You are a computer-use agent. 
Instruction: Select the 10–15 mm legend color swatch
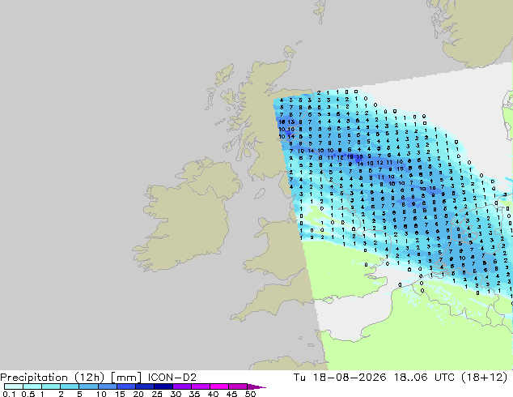click(107, 386)
